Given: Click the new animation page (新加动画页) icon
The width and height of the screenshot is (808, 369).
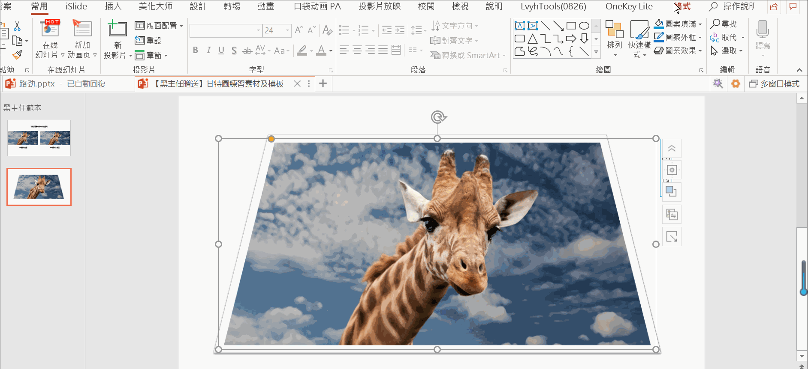Looking at the screenshot, I should click(x=82, y=29).
